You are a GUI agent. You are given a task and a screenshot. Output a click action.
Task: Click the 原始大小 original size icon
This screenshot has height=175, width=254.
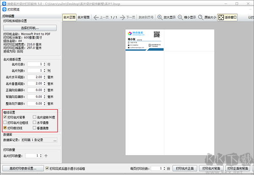[201, 17]
